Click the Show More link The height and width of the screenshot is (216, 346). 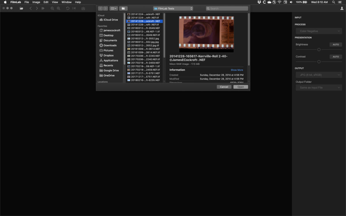[x=237, y=70]
